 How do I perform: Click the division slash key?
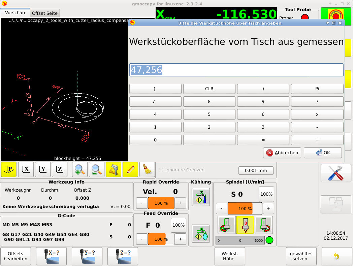317,101
